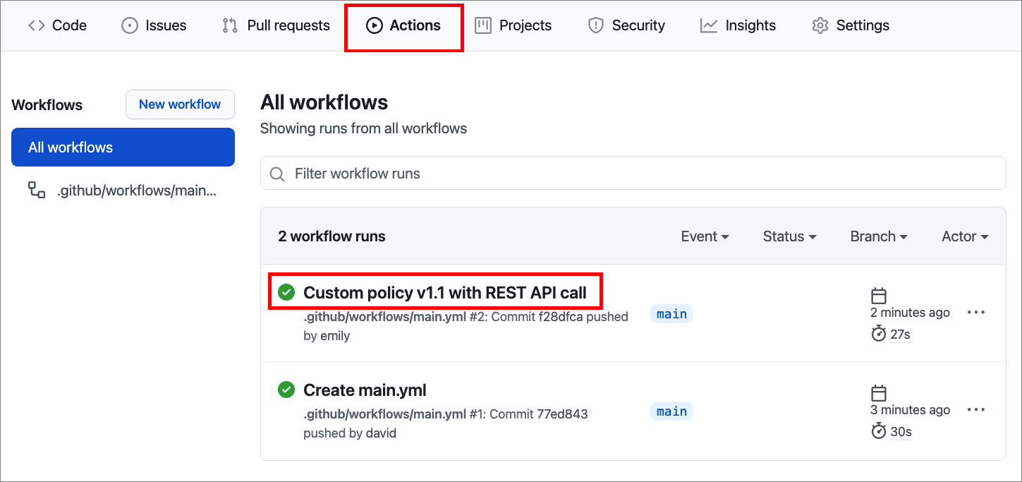The height and width of the screenshot is (482, 1022).
Task: Click the Projects board icon
Action: click(x=482, y=25)
